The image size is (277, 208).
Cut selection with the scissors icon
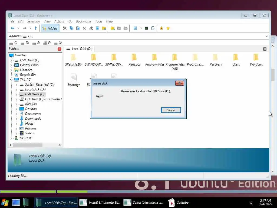pos(65,28)
